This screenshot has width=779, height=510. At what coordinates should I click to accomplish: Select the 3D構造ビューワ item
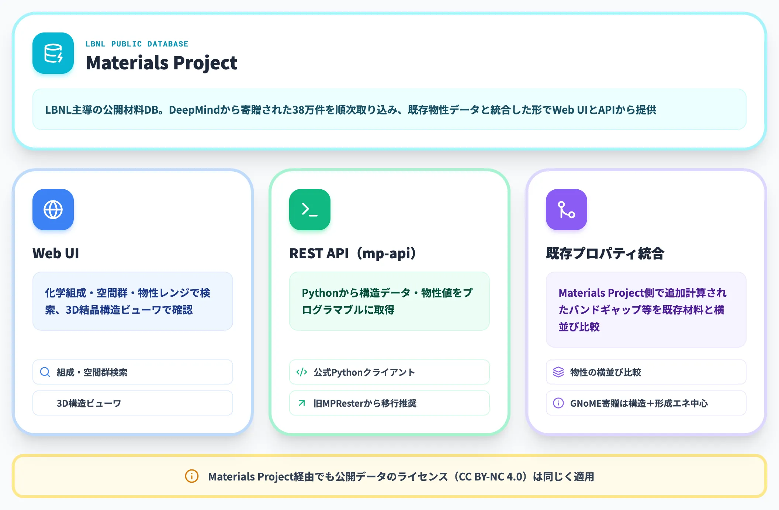pyautogui.click(x=133, y=403)
